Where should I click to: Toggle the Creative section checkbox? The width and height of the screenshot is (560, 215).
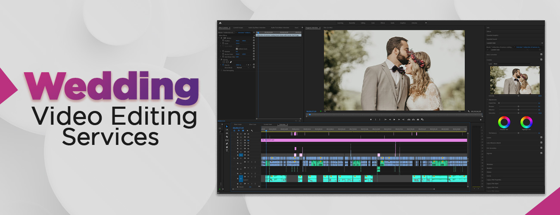(541, 59)
